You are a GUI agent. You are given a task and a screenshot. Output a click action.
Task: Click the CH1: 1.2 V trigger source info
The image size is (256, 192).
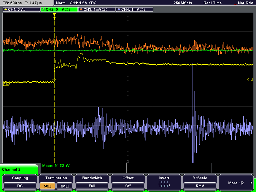pos(83,3)
